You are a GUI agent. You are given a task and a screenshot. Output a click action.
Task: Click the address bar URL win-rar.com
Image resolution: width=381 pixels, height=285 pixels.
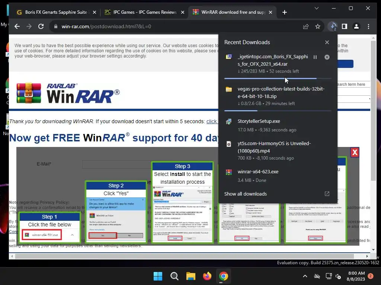(x=106, y=26)
